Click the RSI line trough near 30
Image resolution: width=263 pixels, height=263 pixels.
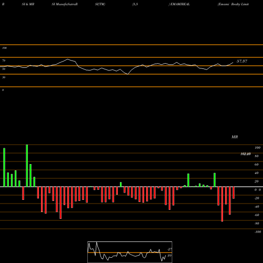[128, 74]
